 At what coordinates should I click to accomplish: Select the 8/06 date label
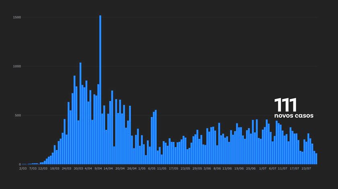tap(217, 169)
